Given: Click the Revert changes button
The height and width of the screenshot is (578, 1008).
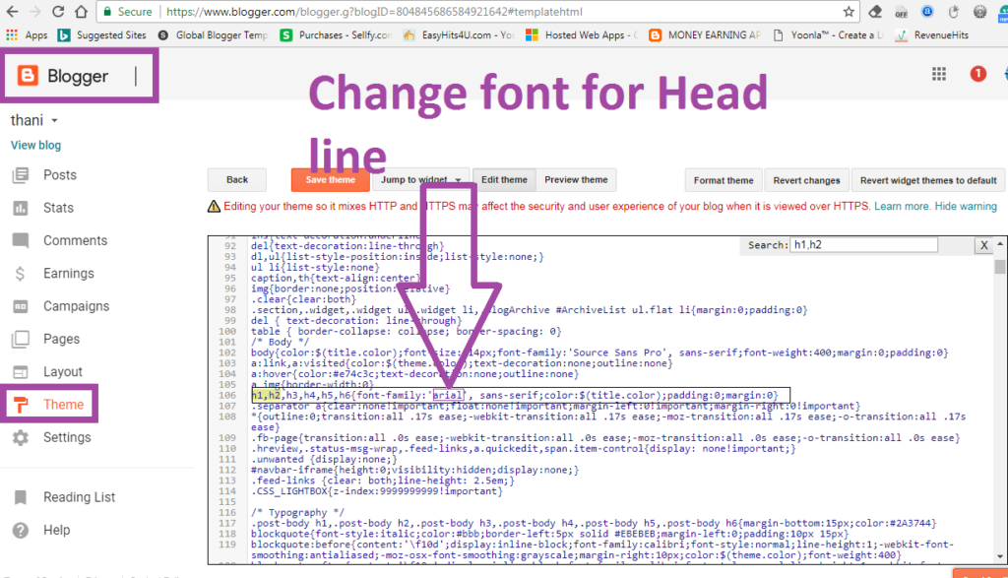Looking at the screenshot, I should [x=806, y=180].
